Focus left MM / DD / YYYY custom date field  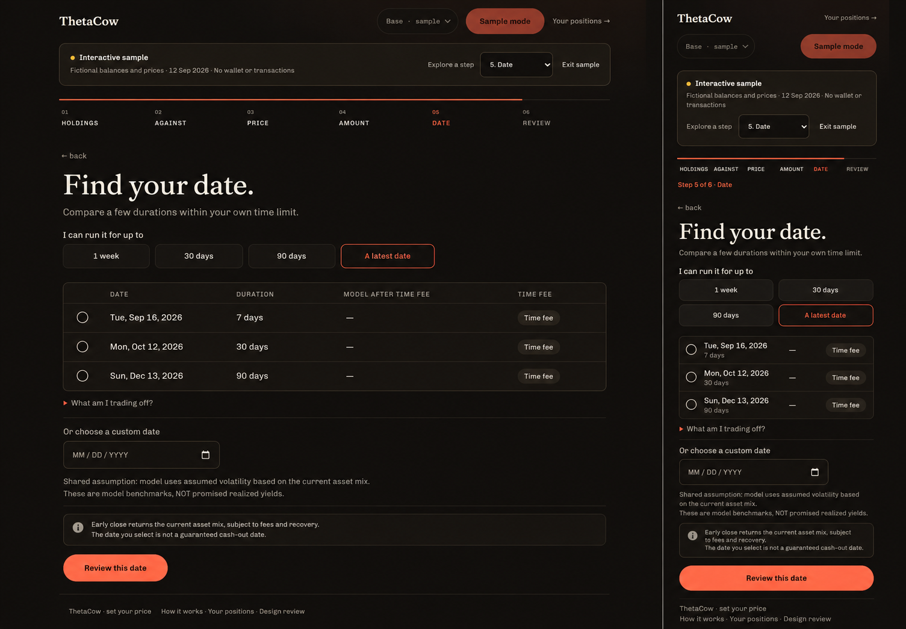coord(141,455)
